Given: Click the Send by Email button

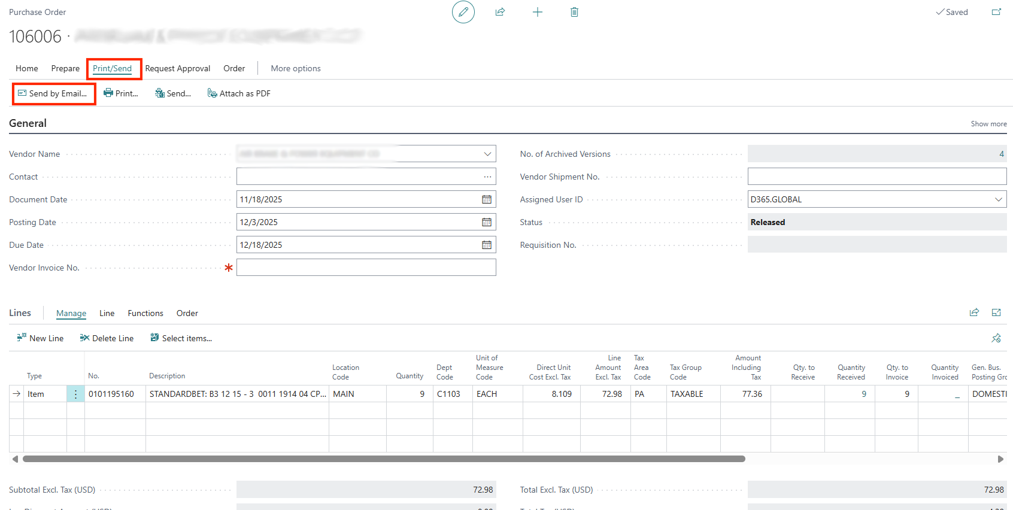Looking at the screenshot, I should (53, 93).
